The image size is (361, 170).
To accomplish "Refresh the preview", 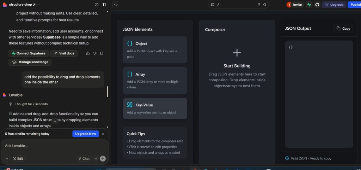I will [265, 5].
